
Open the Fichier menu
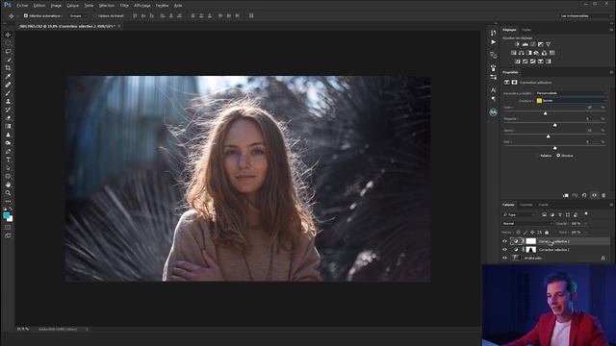pos(22,6)
